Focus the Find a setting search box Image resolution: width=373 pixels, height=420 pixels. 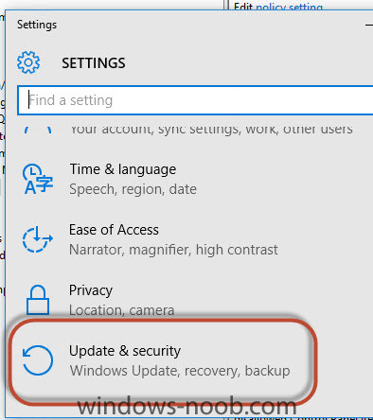[196, 100]
